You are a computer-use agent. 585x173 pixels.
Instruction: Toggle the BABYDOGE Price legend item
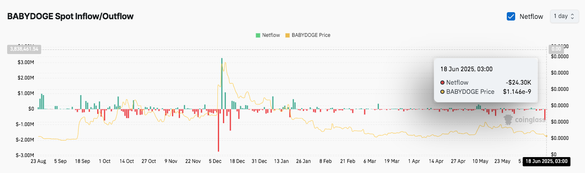point(308,35)
